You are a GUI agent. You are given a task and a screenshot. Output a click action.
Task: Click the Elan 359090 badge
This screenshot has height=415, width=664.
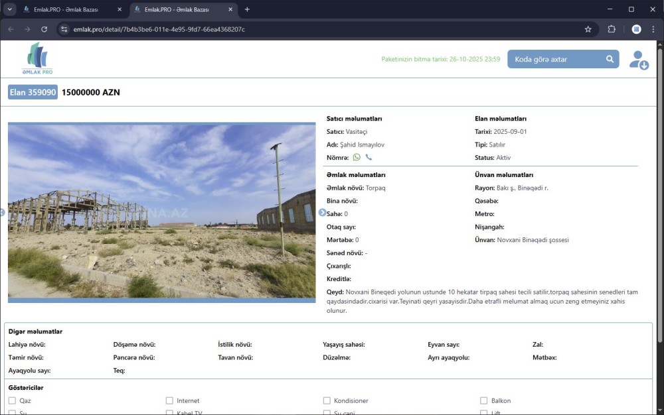click(x=33, y=93)
